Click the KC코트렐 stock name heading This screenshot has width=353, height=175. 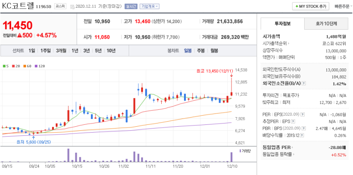coord(18,6)
